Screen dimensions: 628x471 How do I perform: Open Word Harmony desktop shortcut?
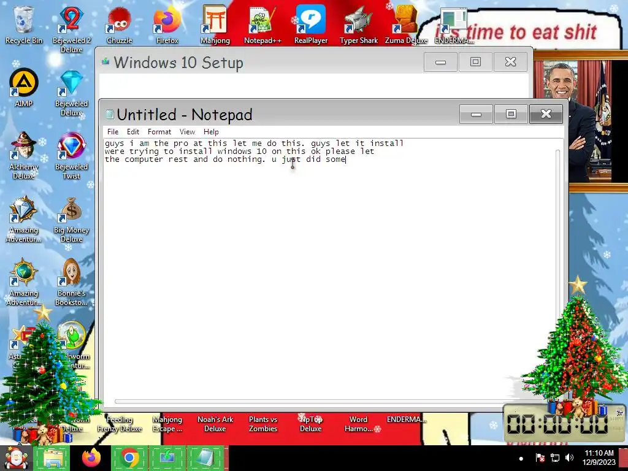click(x=358, y=424)
